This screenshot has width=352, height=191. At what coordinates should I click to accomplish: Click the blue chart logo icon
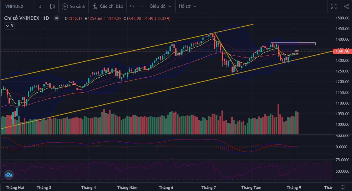pos(9,175)
